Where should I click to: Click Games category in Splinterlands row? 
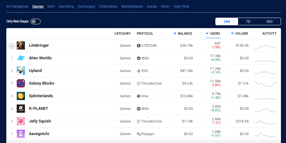[125, 96]
